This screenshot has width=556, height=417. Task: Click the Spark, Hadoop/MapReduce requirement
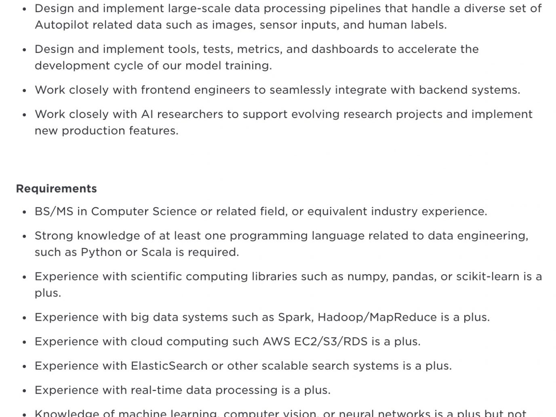(262, 317)
